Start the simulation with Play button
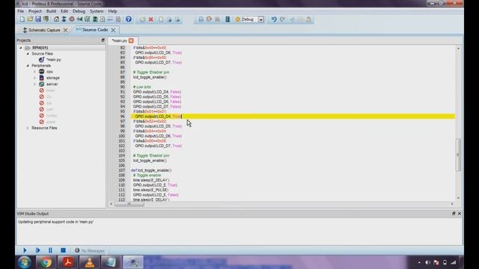479x269 pixels. [25, 250]
